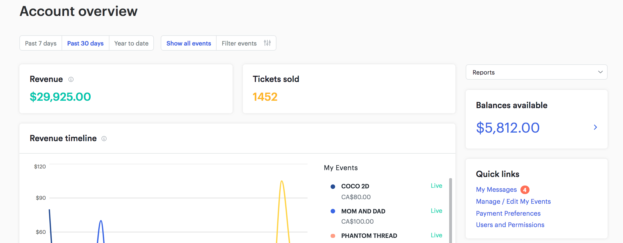Go to Manage / Edit My Events
Screen dimensions: 623x243
tap(513, 201)
